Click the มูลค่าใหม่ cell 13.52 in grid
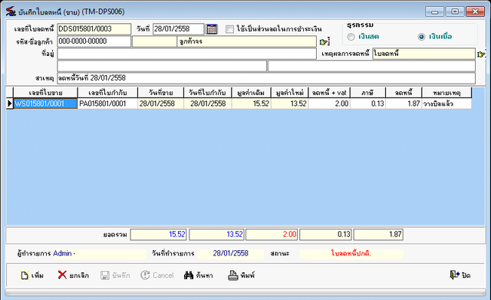The image size is (491, 300). pyautogui.click(x=290, y=104)
